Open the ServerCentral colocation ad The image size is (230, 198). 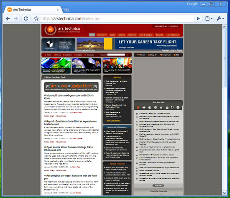point(59,45)
